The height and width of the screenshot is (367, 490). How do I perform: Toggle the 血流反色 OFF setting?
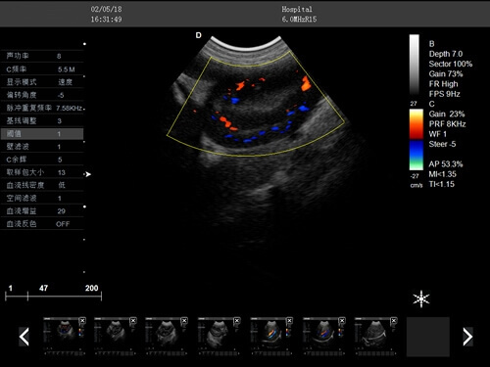[x=42, y=224]
